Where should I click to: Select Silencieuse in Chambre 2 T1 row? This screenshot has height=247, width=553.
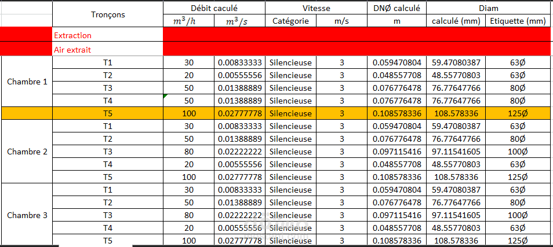(290, 126)
